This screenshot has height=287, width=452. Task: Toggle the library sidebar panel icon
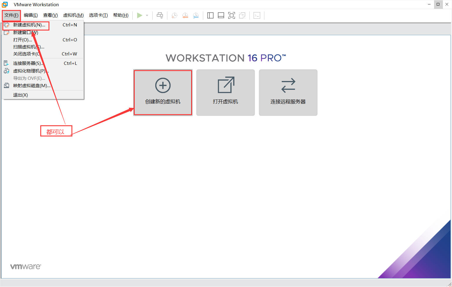[210, 16]
